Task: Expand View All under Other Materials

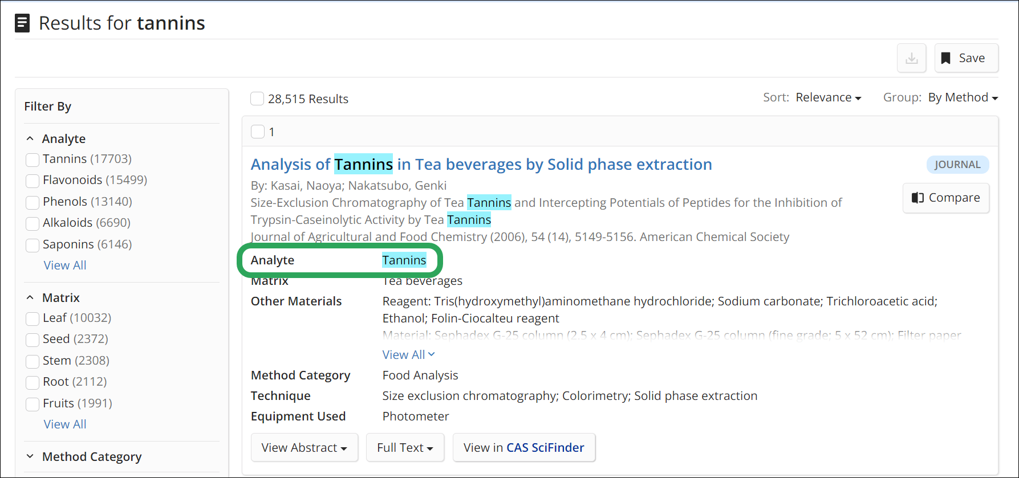Action: point(408,354)
